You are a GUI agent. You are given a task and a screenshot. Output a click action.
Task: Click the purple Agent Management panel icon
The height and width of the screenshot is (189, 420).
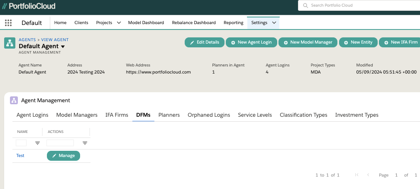[14, 100]
